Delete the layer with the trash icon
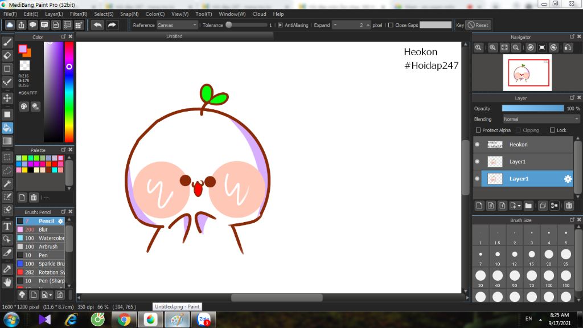This screenshot has height=328, width=583. click(569, 206)
